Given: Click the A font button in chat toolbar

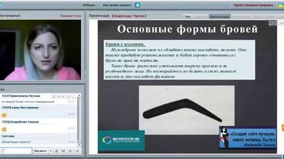Looking at the screenshot, I should [71, 151].
